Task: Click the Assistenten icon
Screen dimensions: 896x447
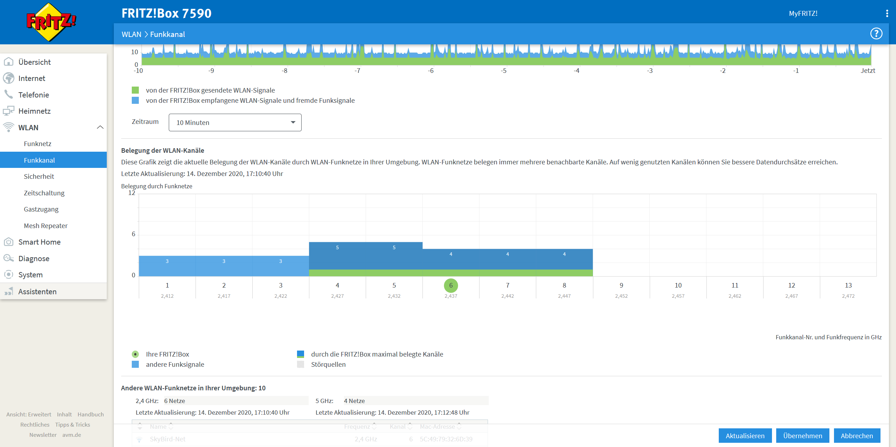Action: click(x=8, y=291)
